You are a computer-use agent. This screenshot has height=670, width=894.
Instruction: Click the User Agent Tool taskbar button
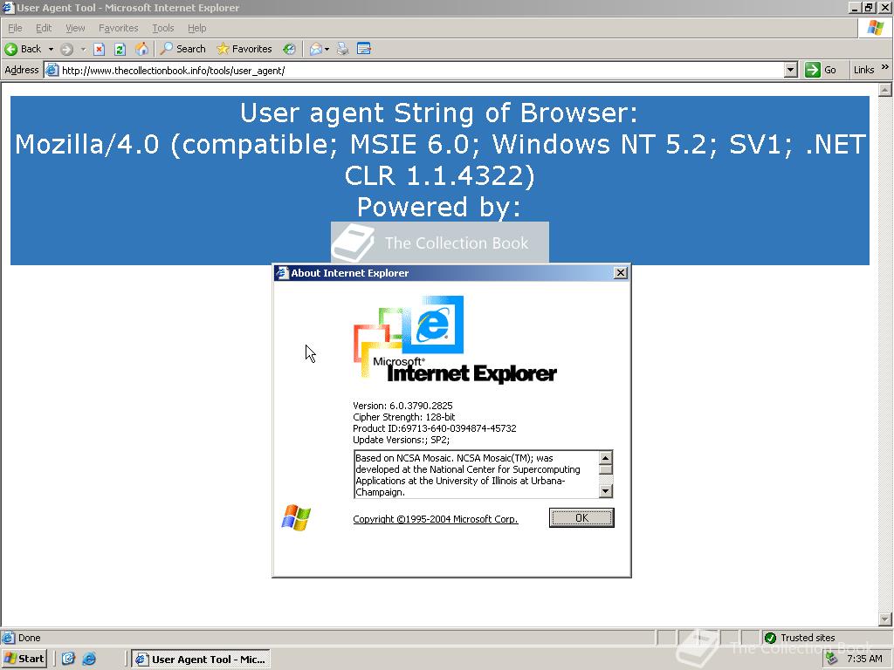(201, 660)
